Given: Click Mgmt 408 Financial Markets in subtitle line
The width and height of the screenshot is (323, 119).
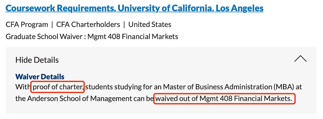Looking at the screenshot, I should pos(133,37).
